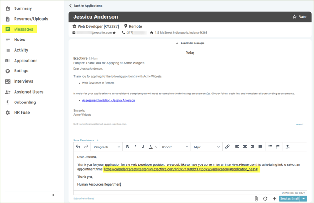The image size is (314, 203).
Task: Go Back to Applications
Action: (86, 6)
